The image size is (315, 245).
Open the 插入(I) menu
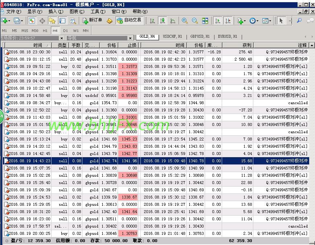point(56,12)
